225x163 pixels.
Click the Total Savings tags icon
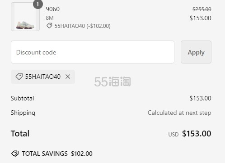pyautogui.click(x=15, y=154)
